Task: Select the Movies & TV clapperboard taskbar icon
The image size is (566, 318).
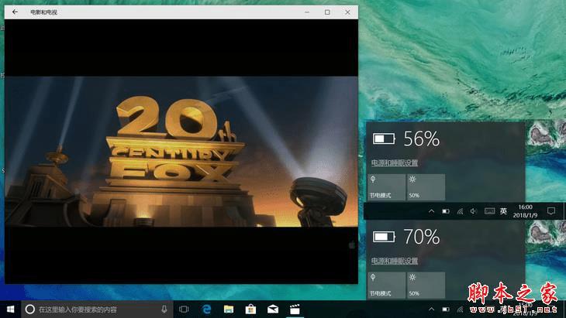Action: point(295,309)
